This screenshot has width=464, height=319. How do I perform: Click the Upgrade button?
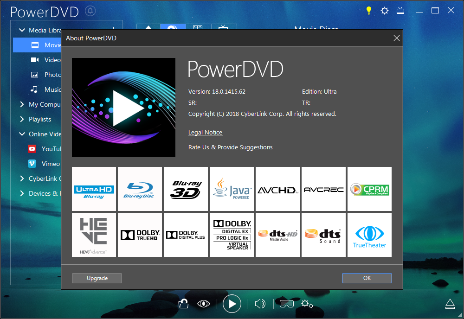pyautogui.click(x=97, y=278)
